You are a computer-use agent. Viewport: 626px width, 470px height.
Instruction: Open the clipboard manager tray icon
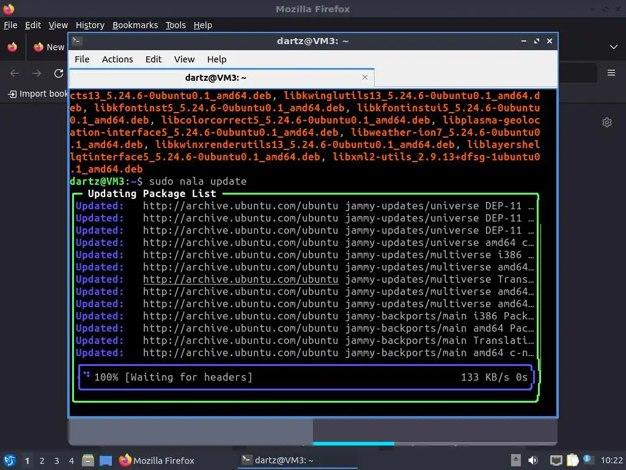(x=572, y=460)
